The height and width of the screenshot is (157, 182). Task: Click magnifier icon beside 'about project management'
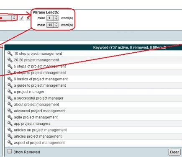(10, 105)
